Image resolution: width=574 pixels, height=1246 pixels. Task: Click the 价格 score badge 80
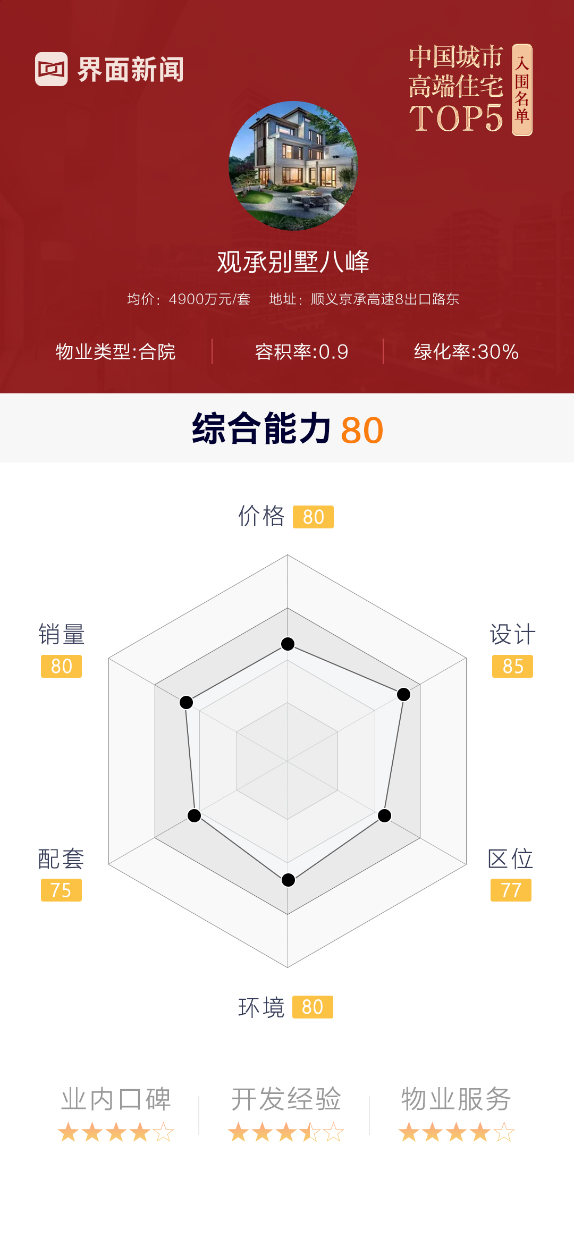[313, 517]
